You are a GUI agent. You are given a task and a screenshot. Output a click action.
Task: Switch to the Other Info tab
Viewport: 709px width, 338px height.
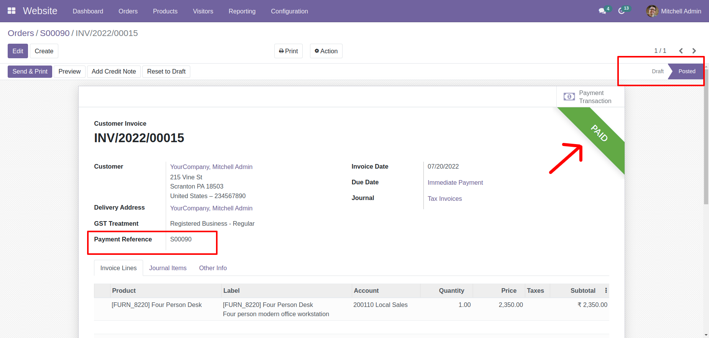click(x=213, y=268)
